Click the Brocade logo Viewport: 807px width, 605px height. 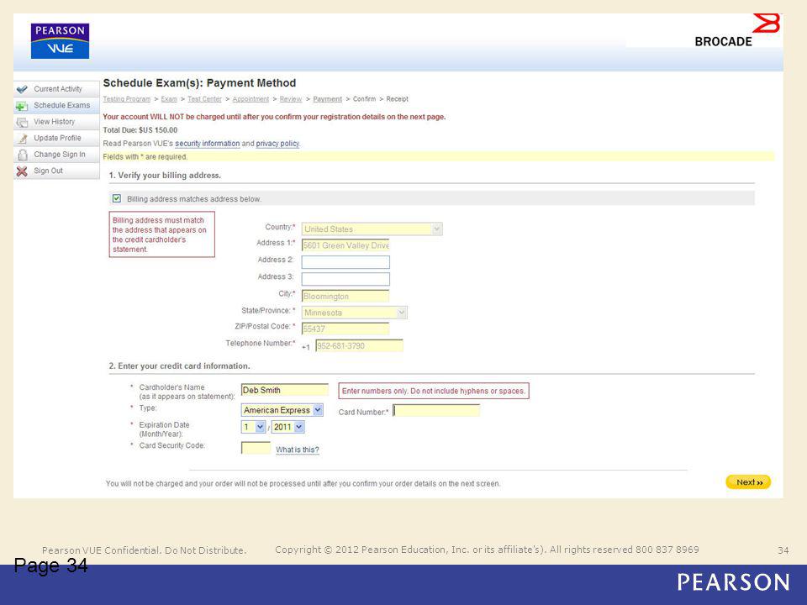pos(737,31)
